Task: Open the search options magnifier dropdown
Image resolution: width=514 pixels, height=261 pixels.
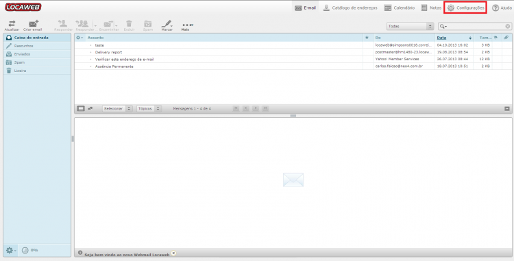Action: coord(443,26)
